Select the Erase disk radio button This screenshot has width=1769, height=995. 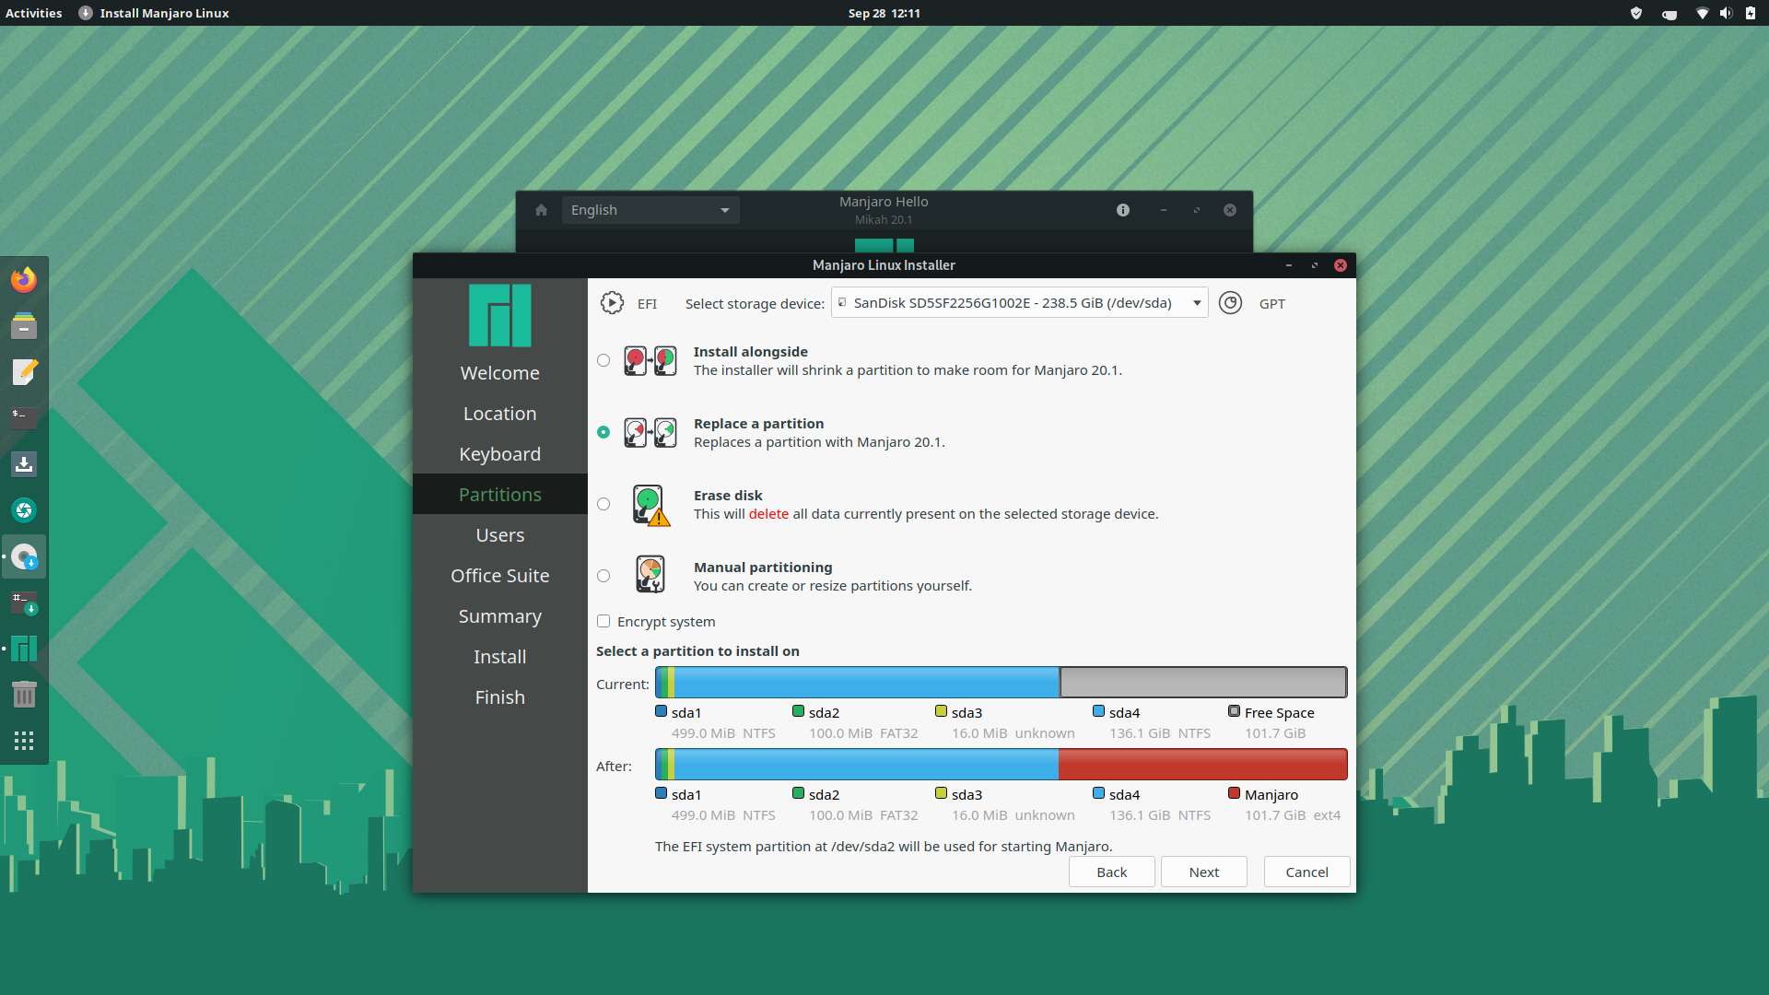tap(603, 504)
